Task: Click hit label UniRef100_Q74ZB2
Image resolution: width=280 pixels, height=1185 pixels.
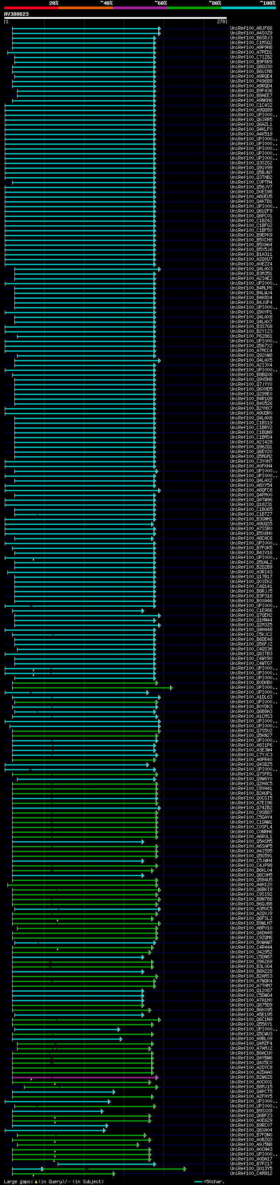Action: (x=251, y=808)
